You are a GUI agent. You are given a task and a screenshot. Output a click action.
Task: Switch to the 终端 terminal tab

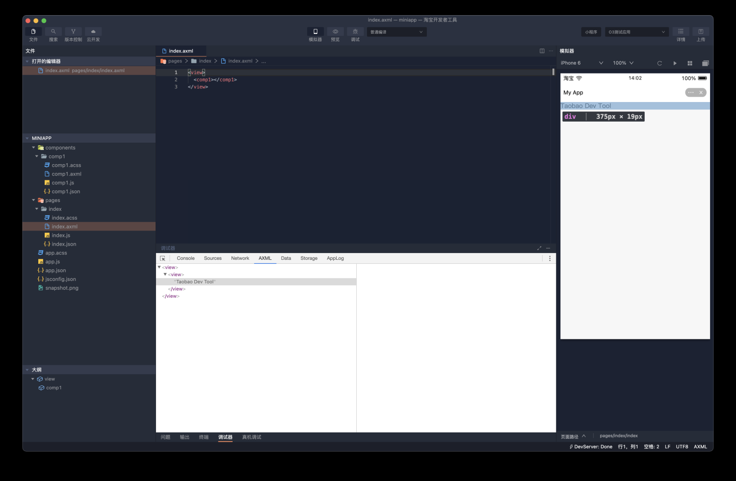204,437
